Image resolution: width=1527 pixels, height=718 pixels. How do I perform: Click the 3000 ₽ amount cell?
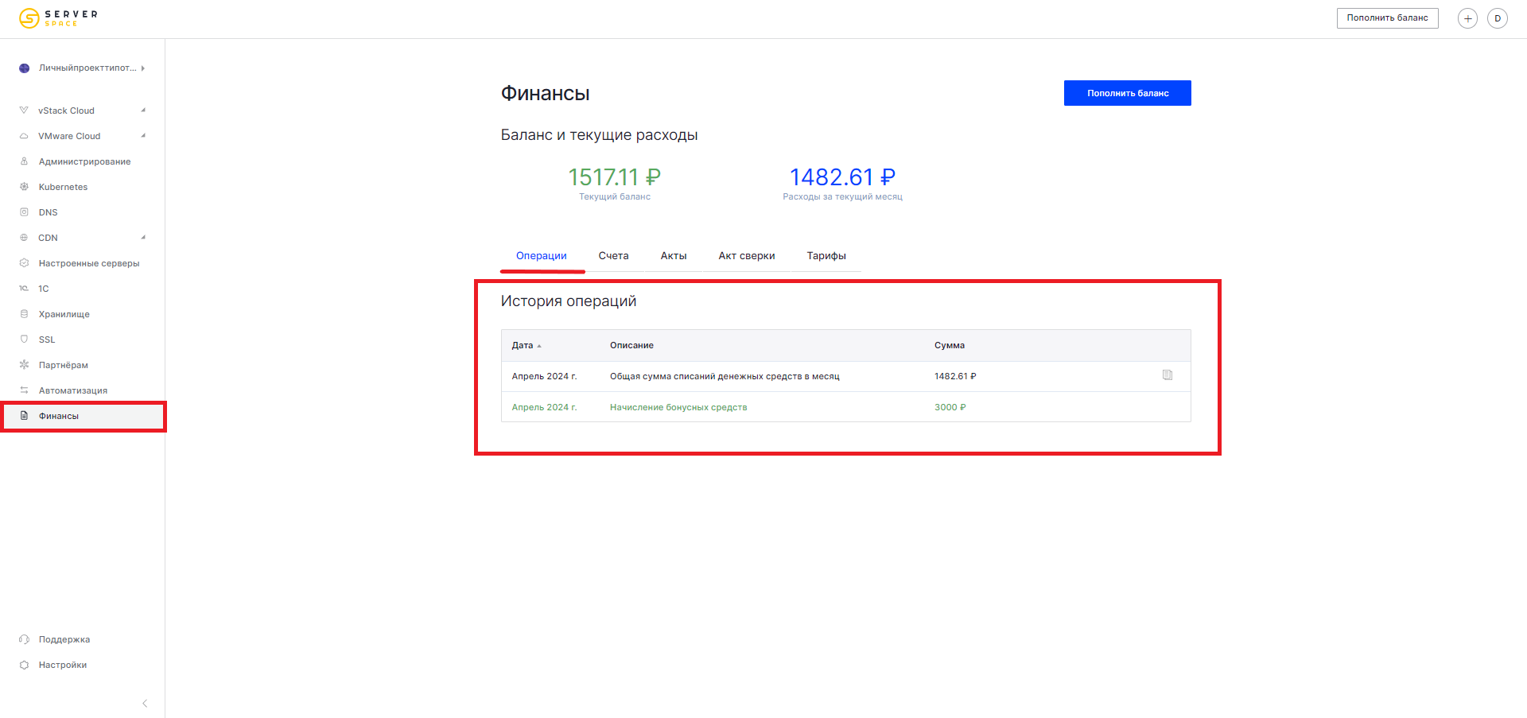click(x=950, y=407)
